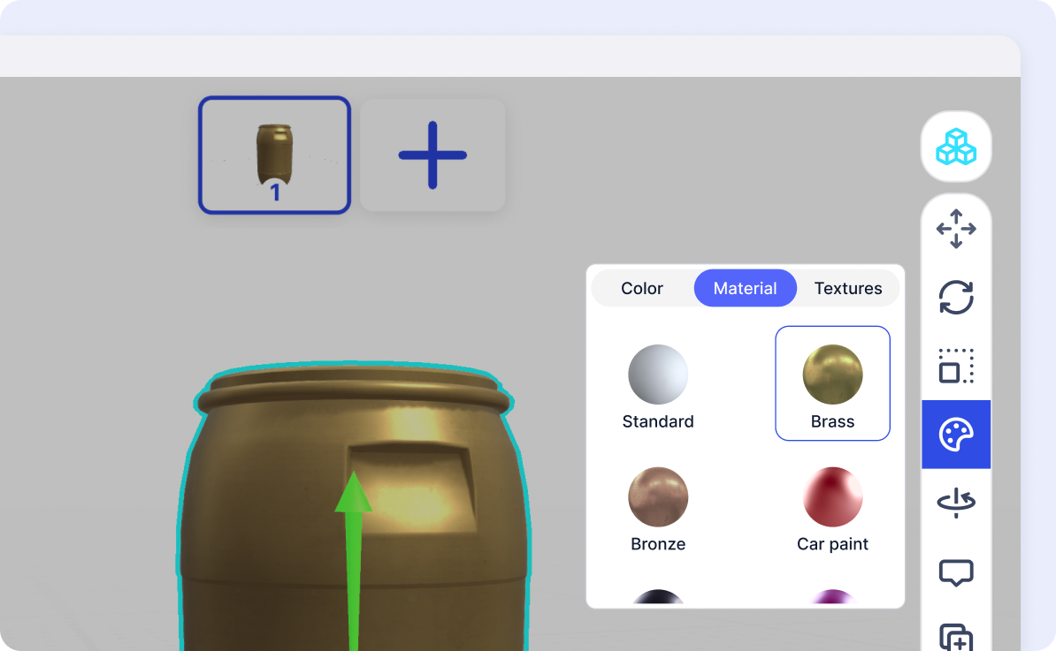Screen dimensions: 1056x651
Task: Switch to the Material tab
Action: [x=745, y=288]
